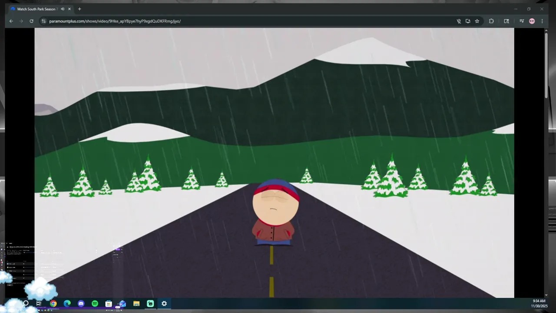556x313 pixels.
Task: Minimize the Chrome window
Action: click(516, 9)
